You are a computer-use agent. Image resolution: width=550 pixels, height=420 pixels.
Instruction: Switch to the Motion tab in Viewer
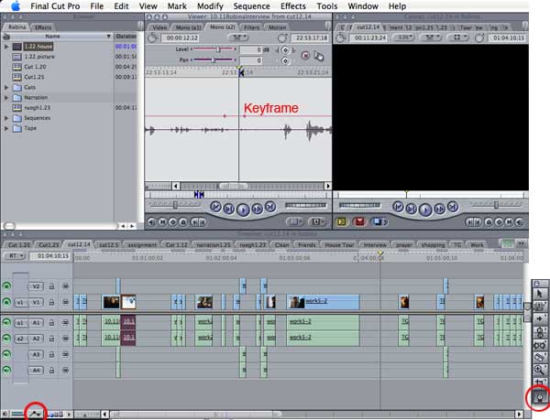[277, 27]
